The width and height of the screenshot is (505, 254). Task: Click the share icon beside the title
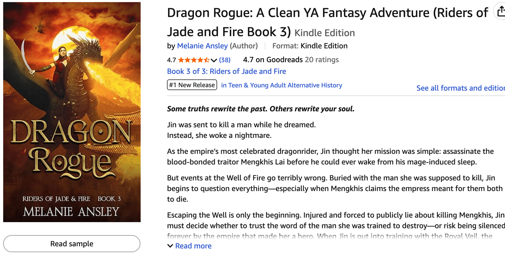coord(500,11)
